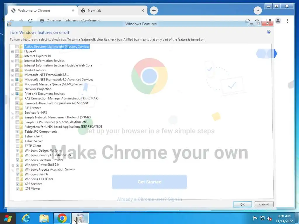The image size is (299, 224).
Task: Check the RIP Listener checkbox
Action: click(x=17, y=108)
